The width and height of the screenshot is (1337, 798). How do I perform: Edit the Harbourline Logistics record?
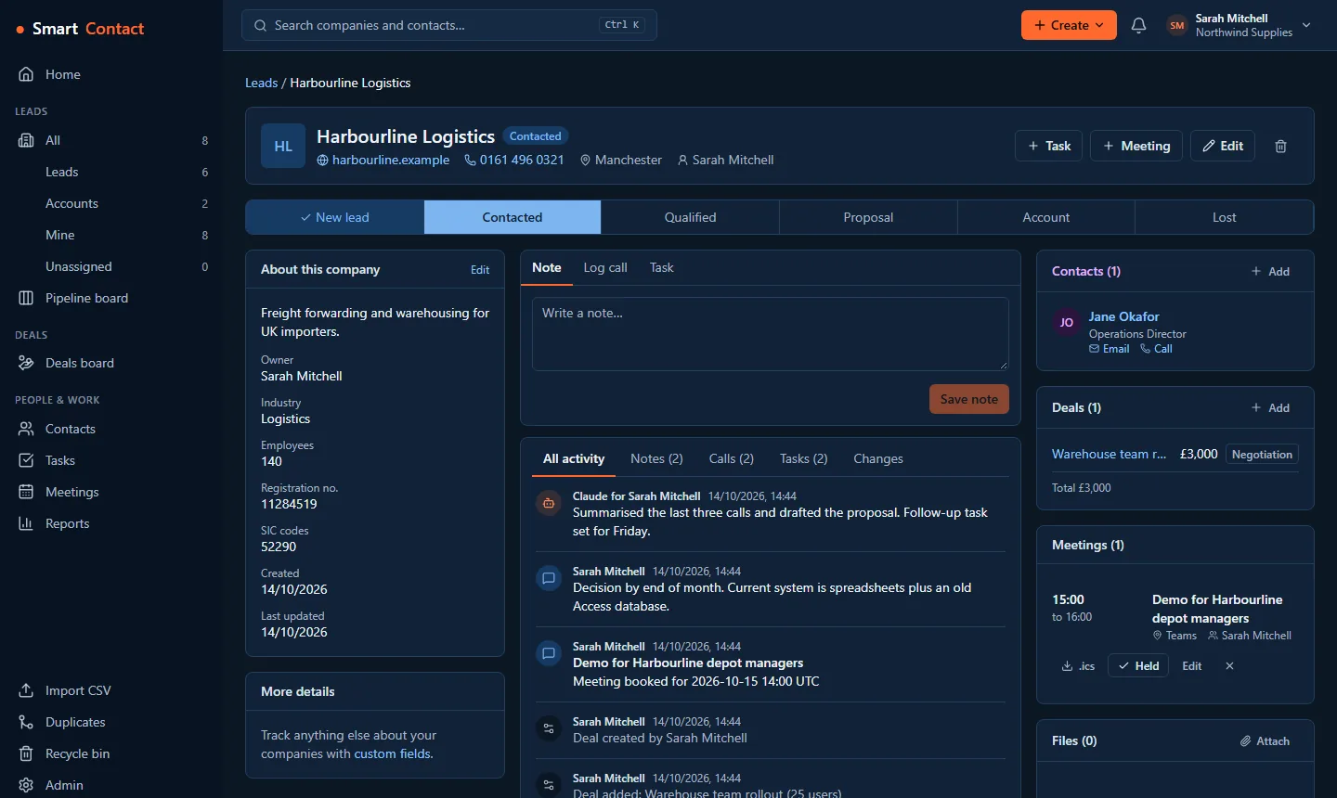coord(1223,146)
